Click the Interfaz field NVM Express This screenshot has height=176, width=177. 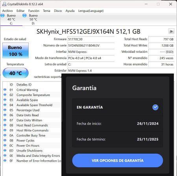[91, 52]
